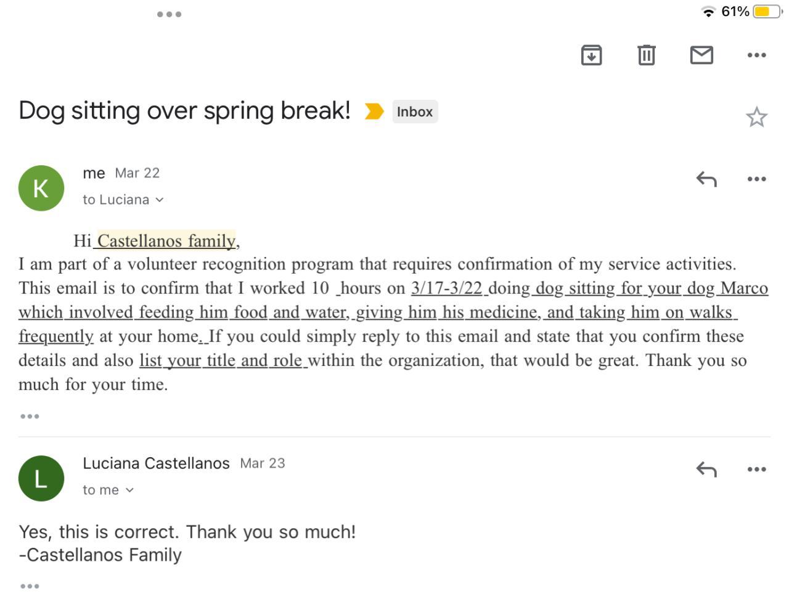Reply to Luciana Castellanos's message
The width and height of the screenshot is (789, 615).
[x=706, y=470]
